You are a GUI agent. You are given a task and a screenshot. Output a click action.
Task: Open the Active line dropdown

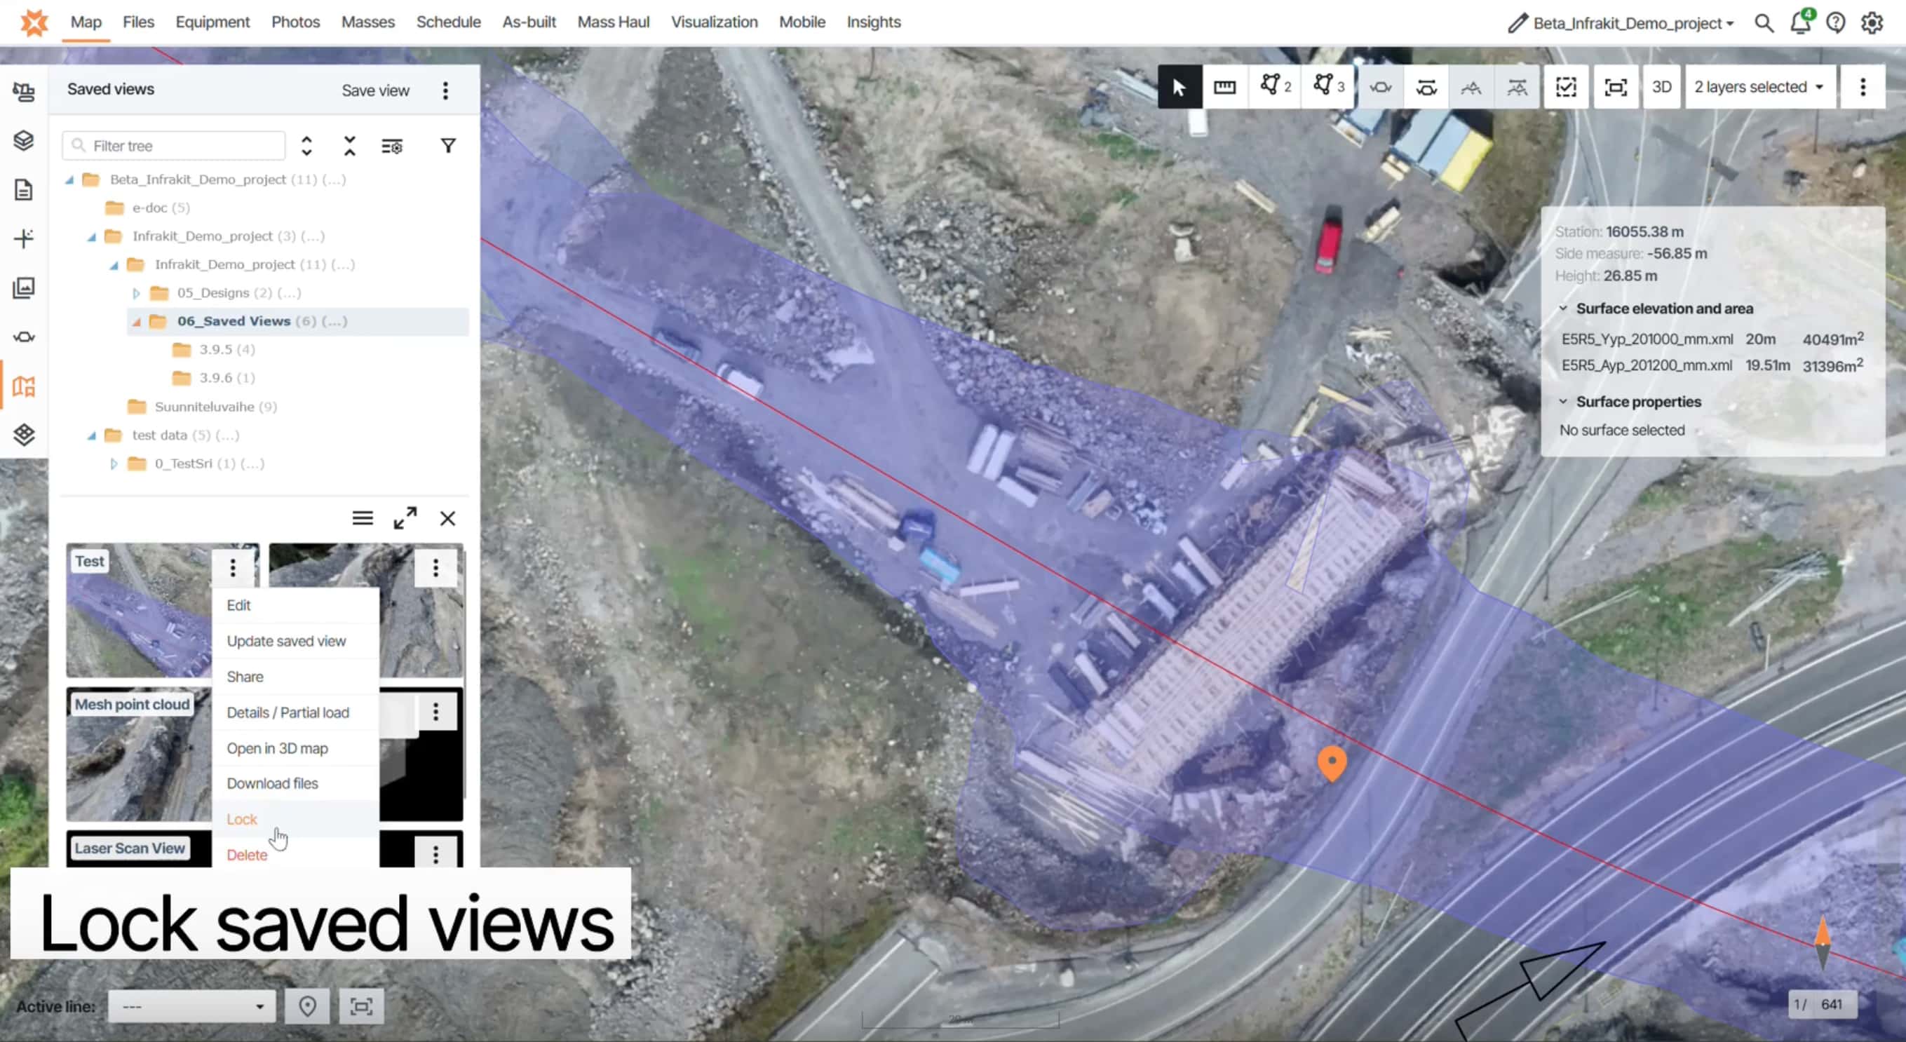click(x=191, y=1006)
